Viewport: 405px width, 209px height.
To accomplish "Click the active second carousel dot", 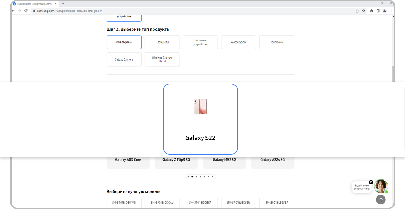I will pyautogui.click(x=193, y=177).
